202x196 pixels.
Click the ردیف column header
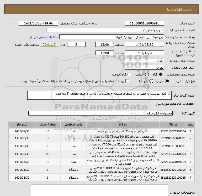tap(190, 125)
